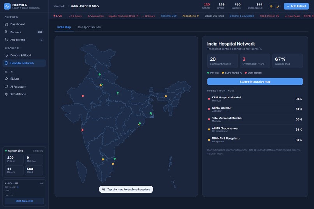
Task: Click the System Live status indicator
Action: click(x=14, y=151)
